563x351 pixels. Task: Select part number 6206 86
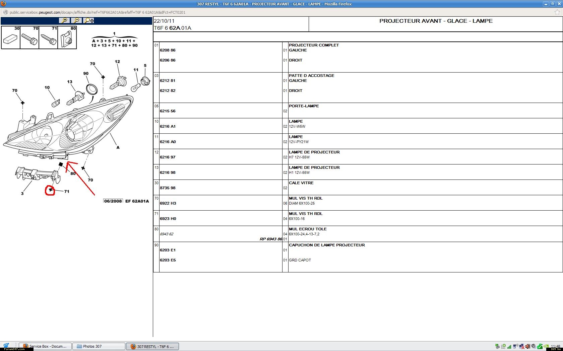click(168, 60)
